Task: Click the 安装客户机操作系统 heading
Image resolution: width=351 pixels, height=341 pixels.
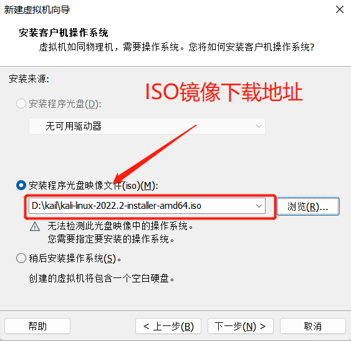Action: point(64,32)
